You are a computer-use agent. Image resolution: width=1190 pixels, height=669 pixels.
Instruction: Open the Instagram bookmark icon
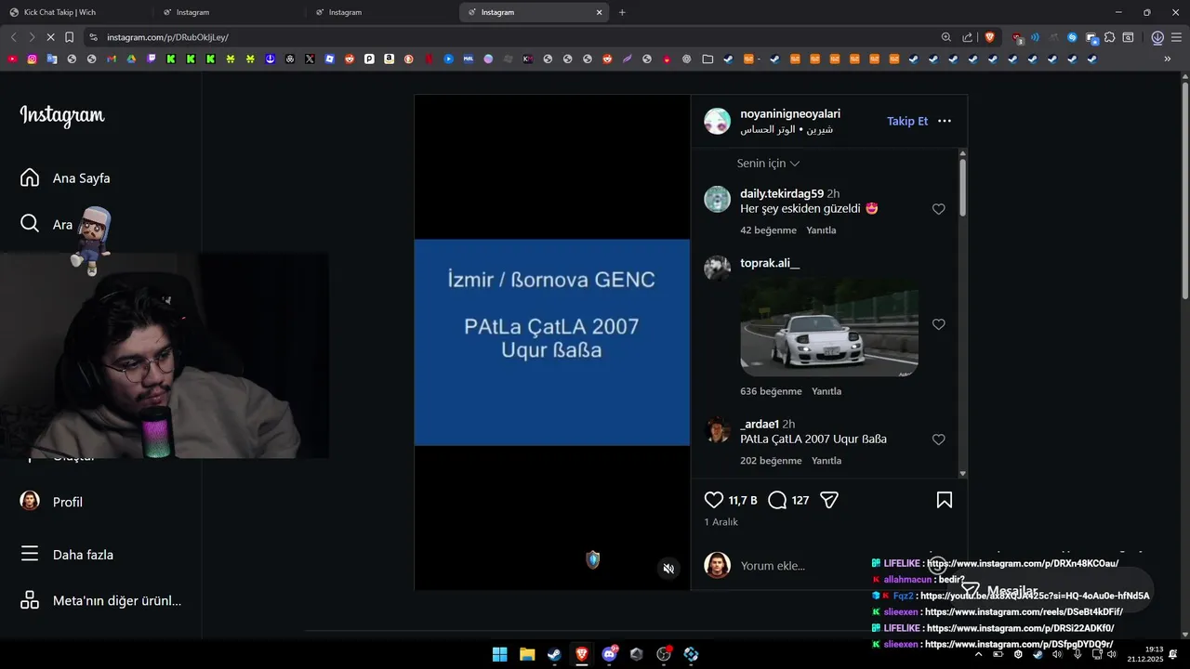tap(32, 59)
